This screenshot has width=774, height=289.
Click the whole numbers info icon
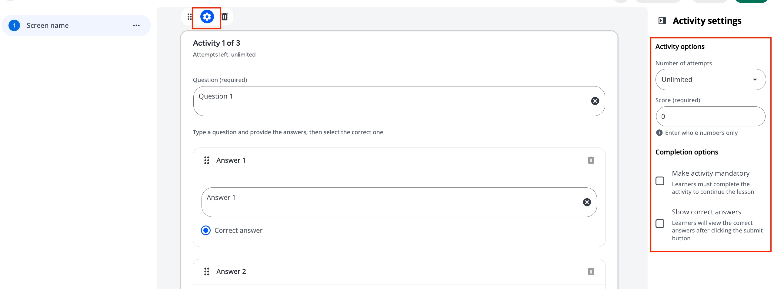tap(659, 133)
